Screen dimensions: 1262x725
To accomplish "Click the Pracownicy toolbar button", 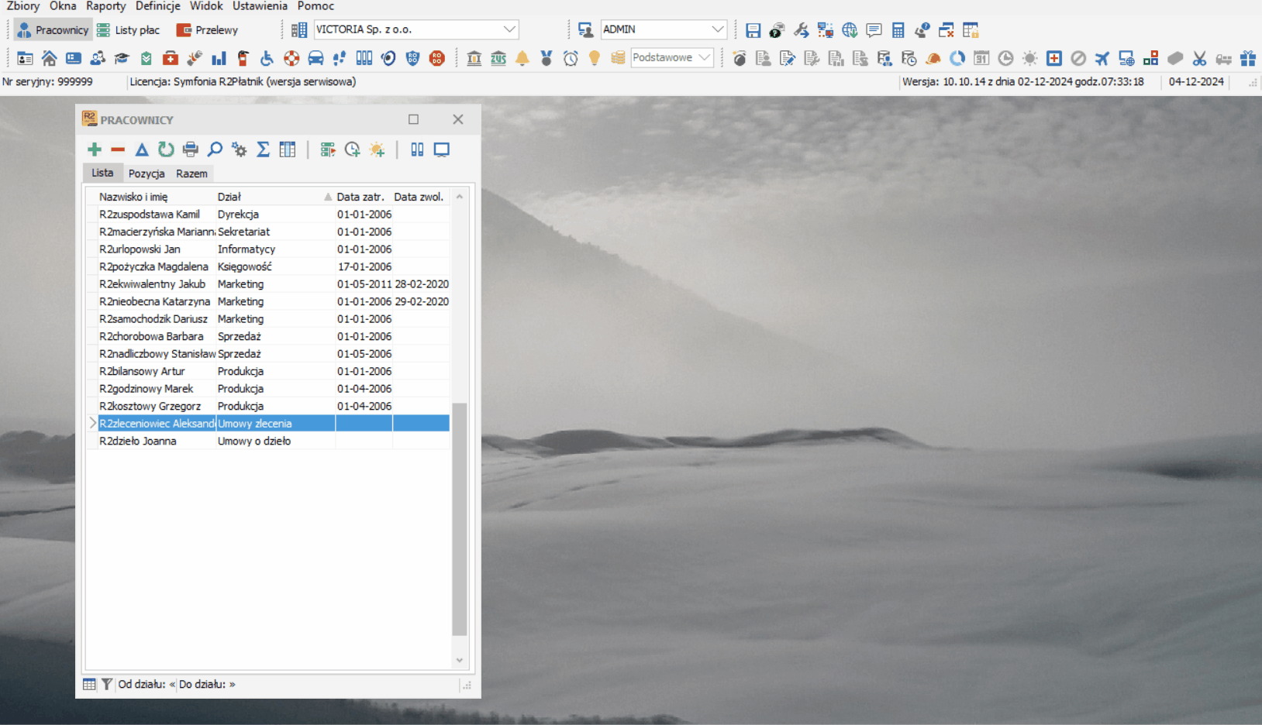I will coord(53,30).
